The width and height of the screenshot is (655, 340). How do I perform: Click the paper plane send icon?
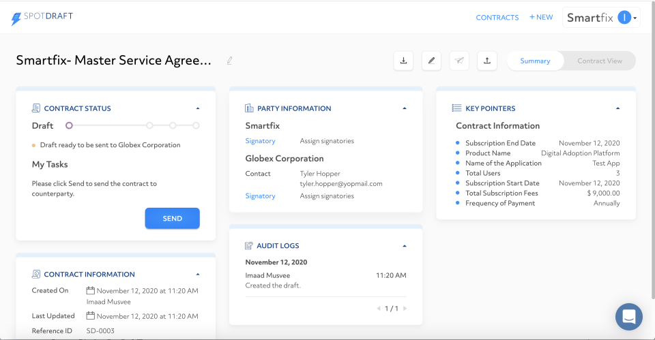pyautogui.click(x=459, y=61)
